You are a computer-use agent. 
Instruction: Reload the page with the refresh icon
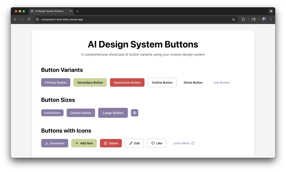[x=29, y=19]
